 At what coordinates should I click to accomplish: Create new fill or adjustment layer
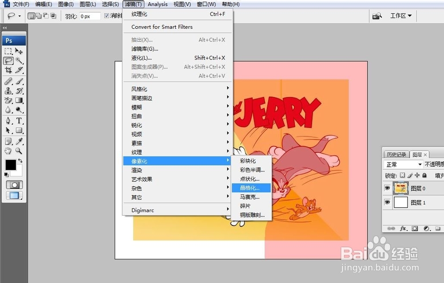point(426,228)
